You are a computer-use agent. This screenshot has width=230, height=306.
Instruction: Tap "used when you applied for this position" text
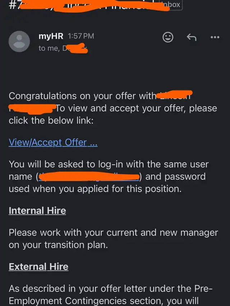(95, 189)
